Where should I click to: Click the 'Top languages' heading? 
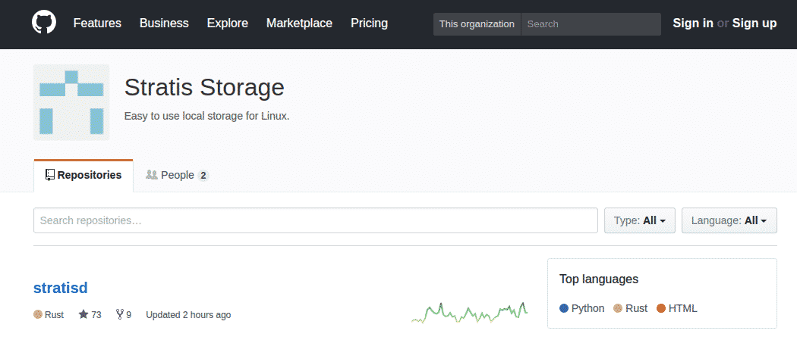[x=599, y=279]
